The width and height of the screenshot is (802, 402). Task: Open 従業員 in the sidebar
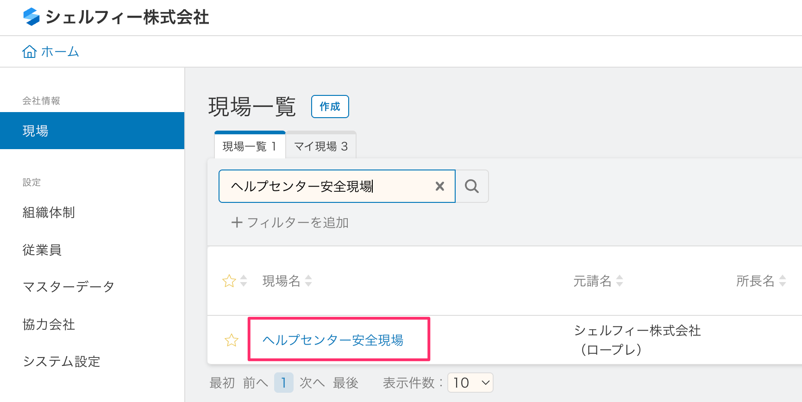coord(42,250)
